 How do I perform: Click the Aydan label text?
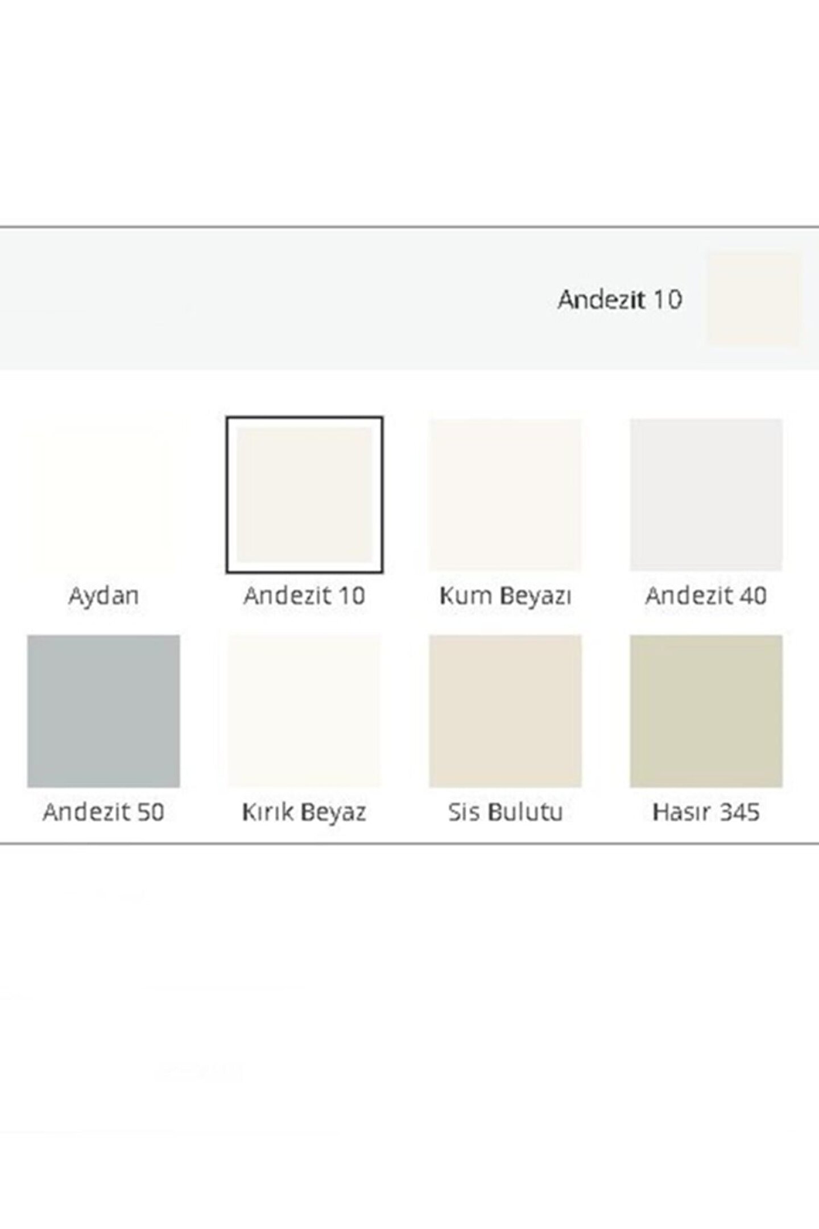click(104, 596)
